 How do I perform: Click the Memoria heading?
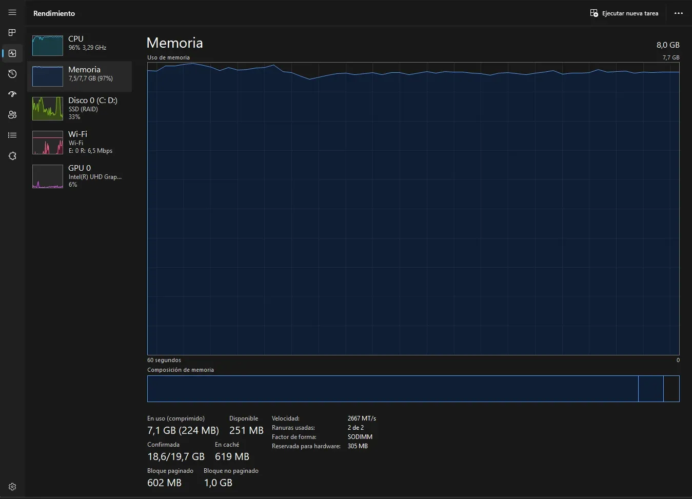point(174,43)
